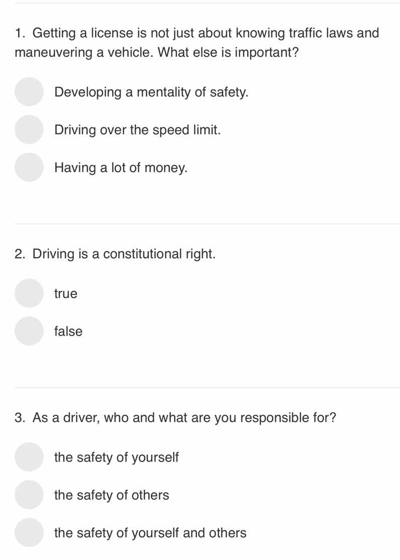Choose "the safety of yourself" option
Viewport: 400px width, 560px height.
click(29, 457)
